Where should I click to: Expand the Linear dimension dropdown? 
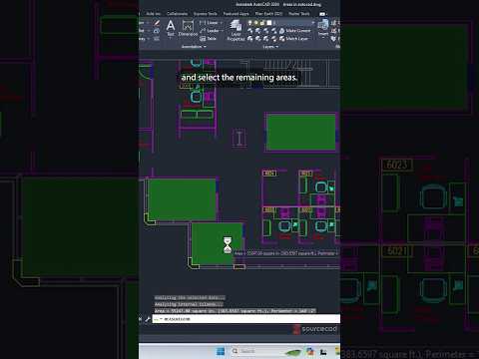[222, 23]
